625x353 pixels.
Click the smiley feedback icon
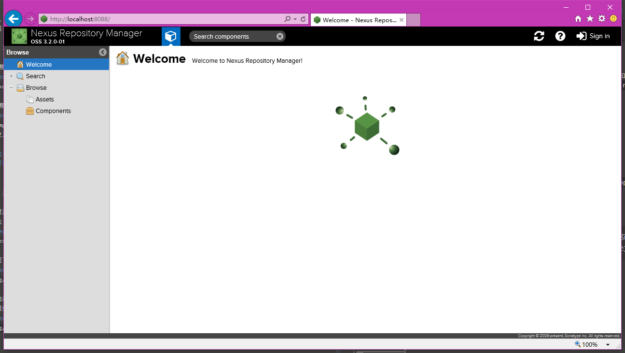tap(613, 19)
